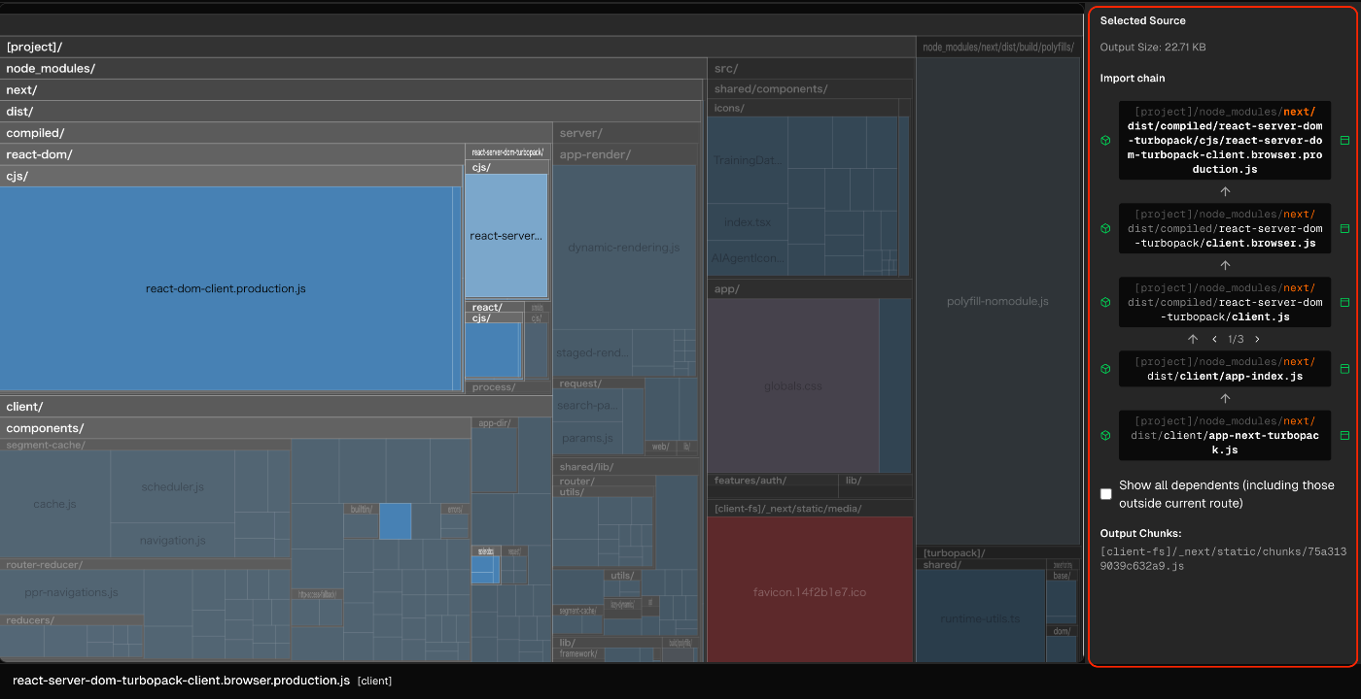Image resolution: width=1361 pixels, height=699 pixels.
Task: Open the app-next-turbopack.js chain entry
Action: pos(1225,435)
